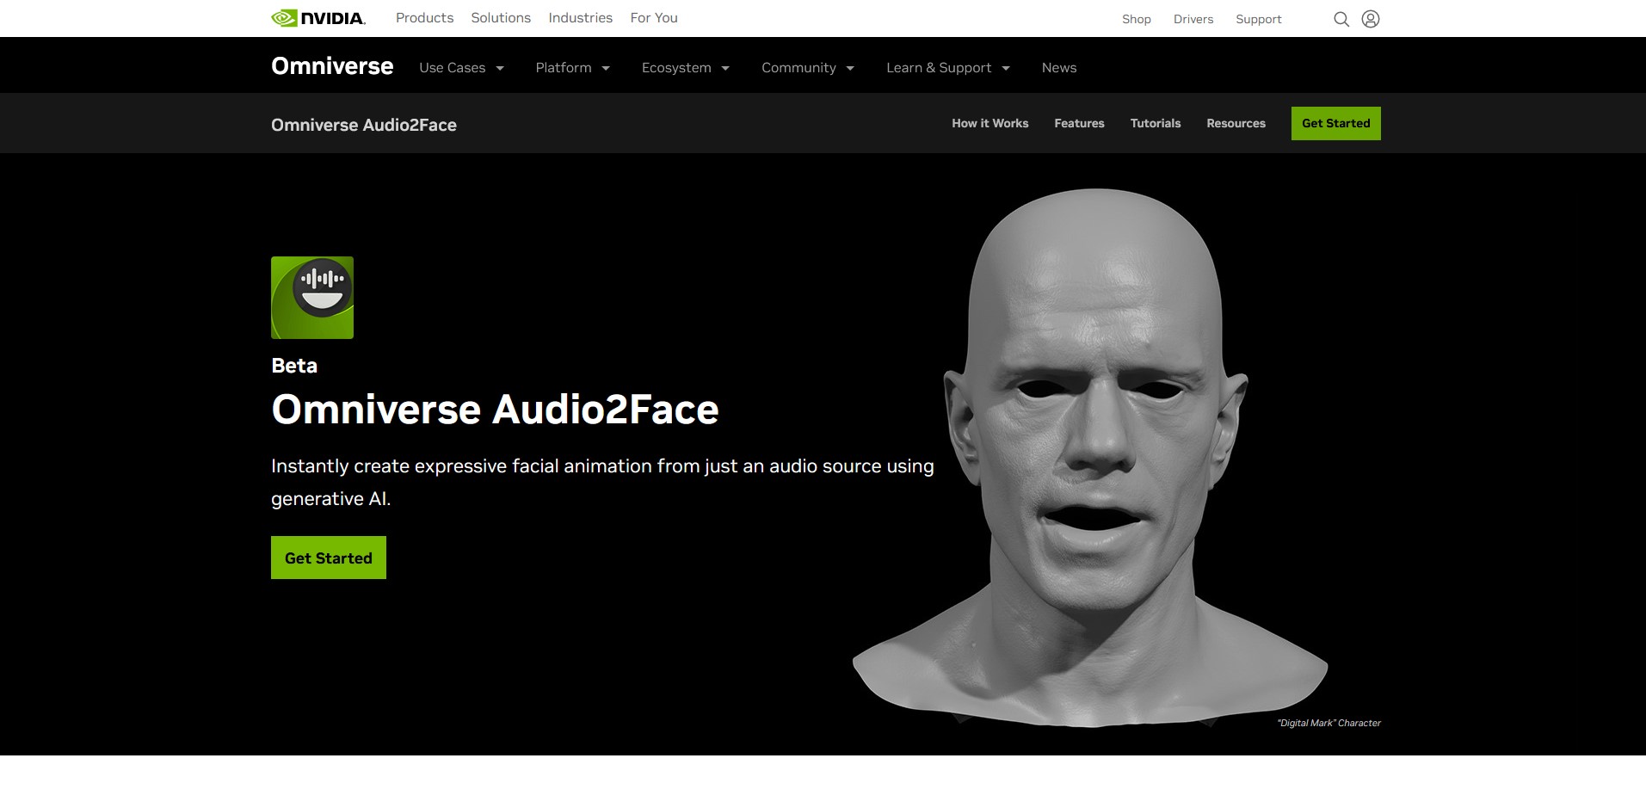The image size is (1646, 789).
Task: Expand the Platform dropdown
Action: click(x=572, y=68)
